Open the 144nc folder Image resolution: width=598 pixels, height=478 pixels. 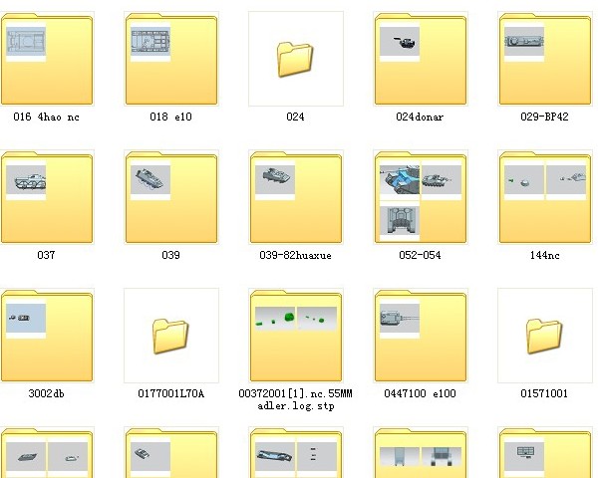tap(544, 198)
